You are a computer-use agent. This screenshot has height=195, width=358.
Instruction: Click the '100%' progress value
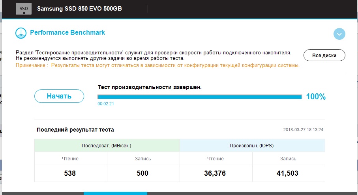click(x=316, y=97)
